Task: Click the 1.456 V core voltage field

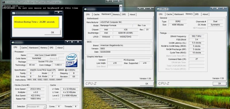Action: [x=58, y=65]
